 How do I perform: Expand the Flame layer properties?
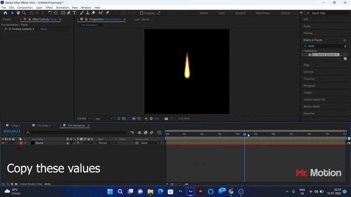pos(18,143)
